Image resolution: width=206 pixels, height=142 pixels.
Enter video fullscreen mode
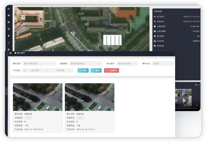tap(191, 105)
